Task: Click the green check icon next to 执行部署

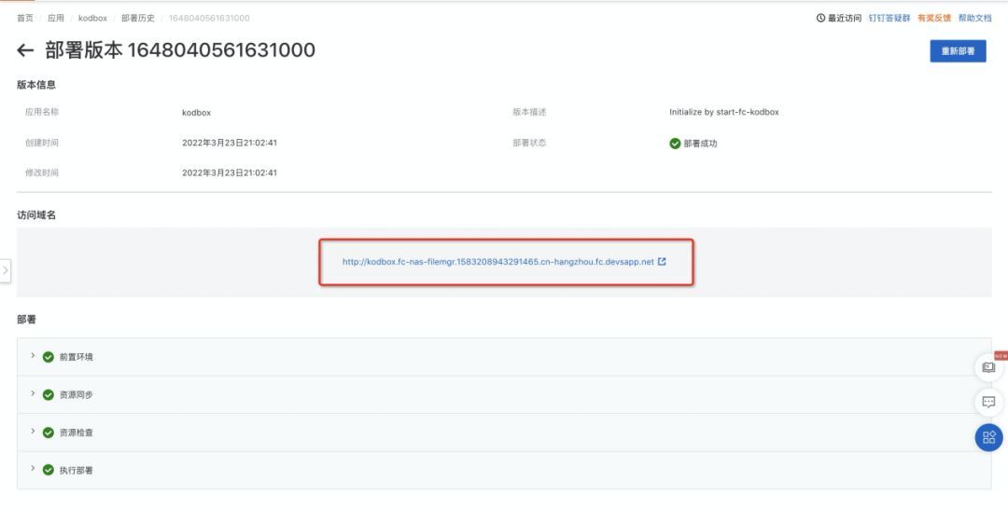Action: pyautogui.click(x=49, y=470)
